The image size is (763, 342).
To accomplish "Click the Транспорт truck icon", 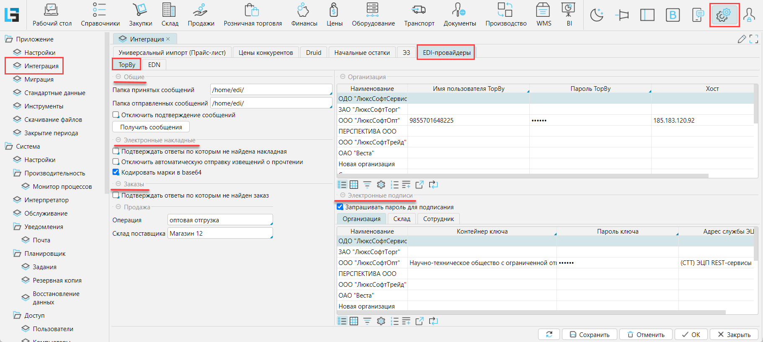I will [419, 15].
